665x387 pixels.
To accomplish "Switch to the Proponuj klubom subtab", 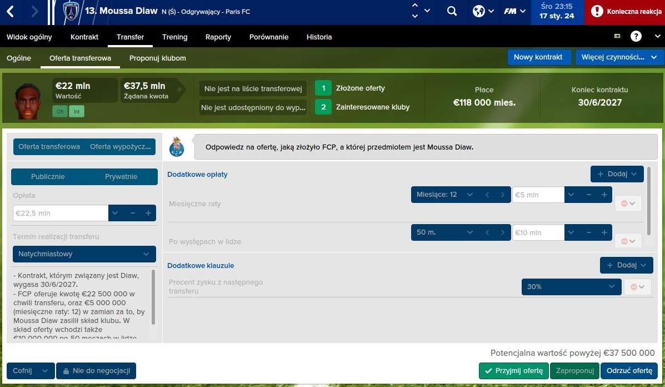I will pos(157,58).
